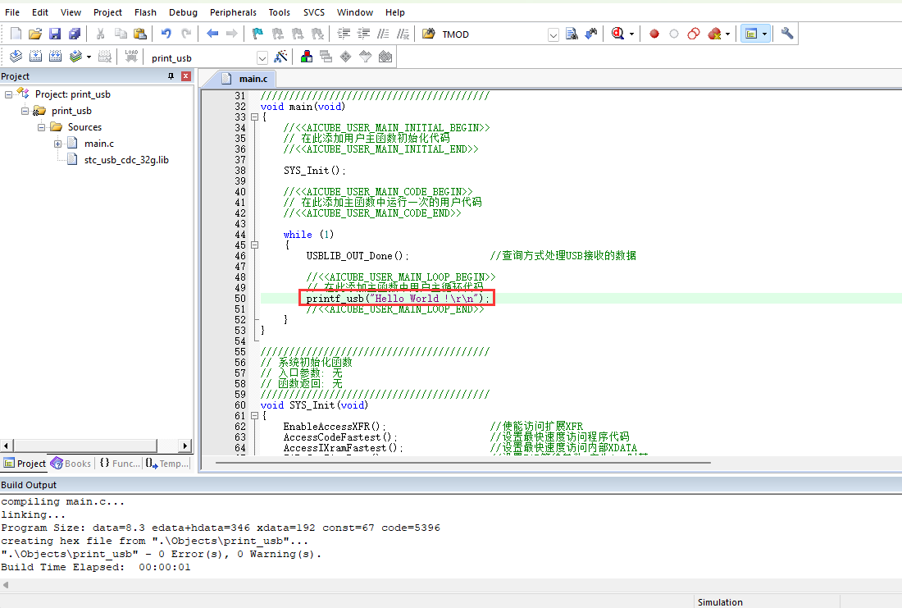Click the Download to flash LOAD icon
Viewport: 902px width, 608px height.
pos(131,57)
